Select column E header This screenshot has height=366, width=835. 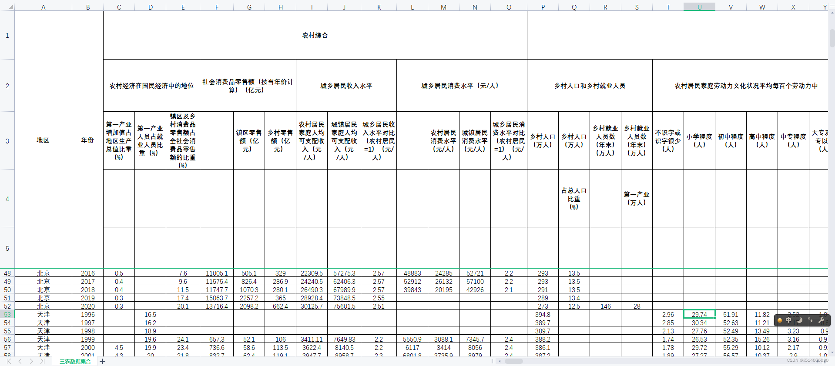coord(183,7)
